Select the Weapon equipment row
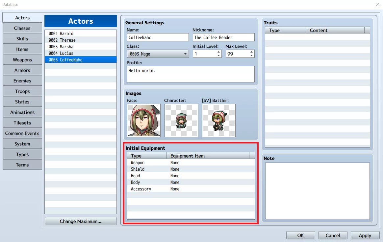 click(x=191, y=163)
